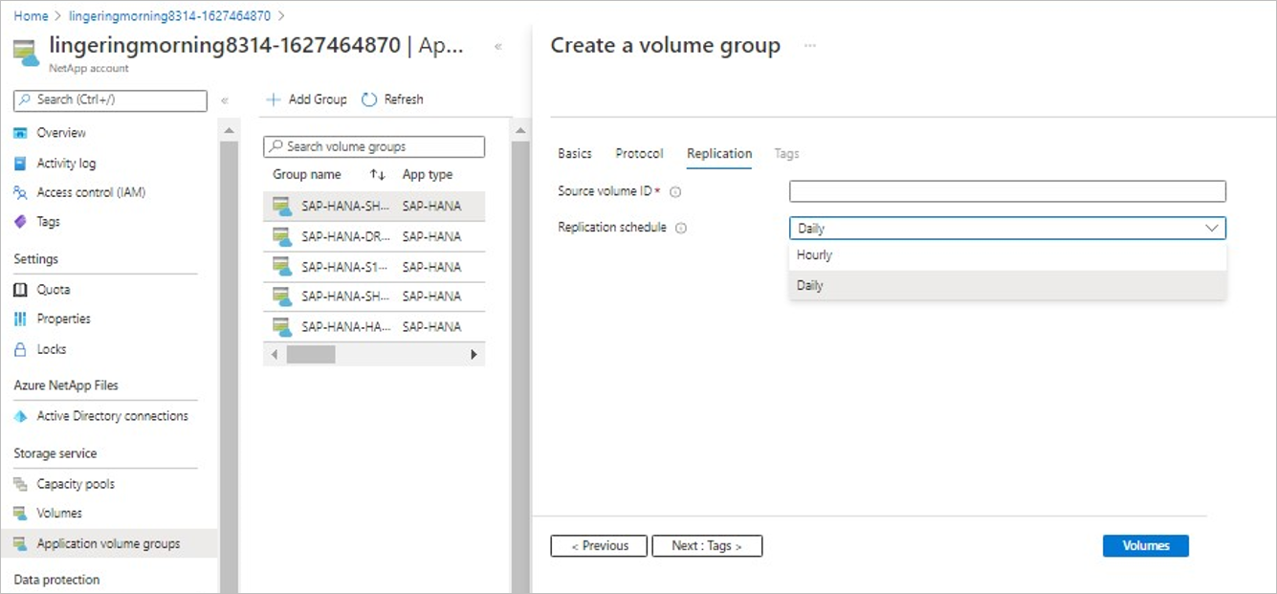This screenshot has width=1277, height=594.
Task: Click the up arrow of the volume groups pane scrollbar
Action: coord(521,130)
